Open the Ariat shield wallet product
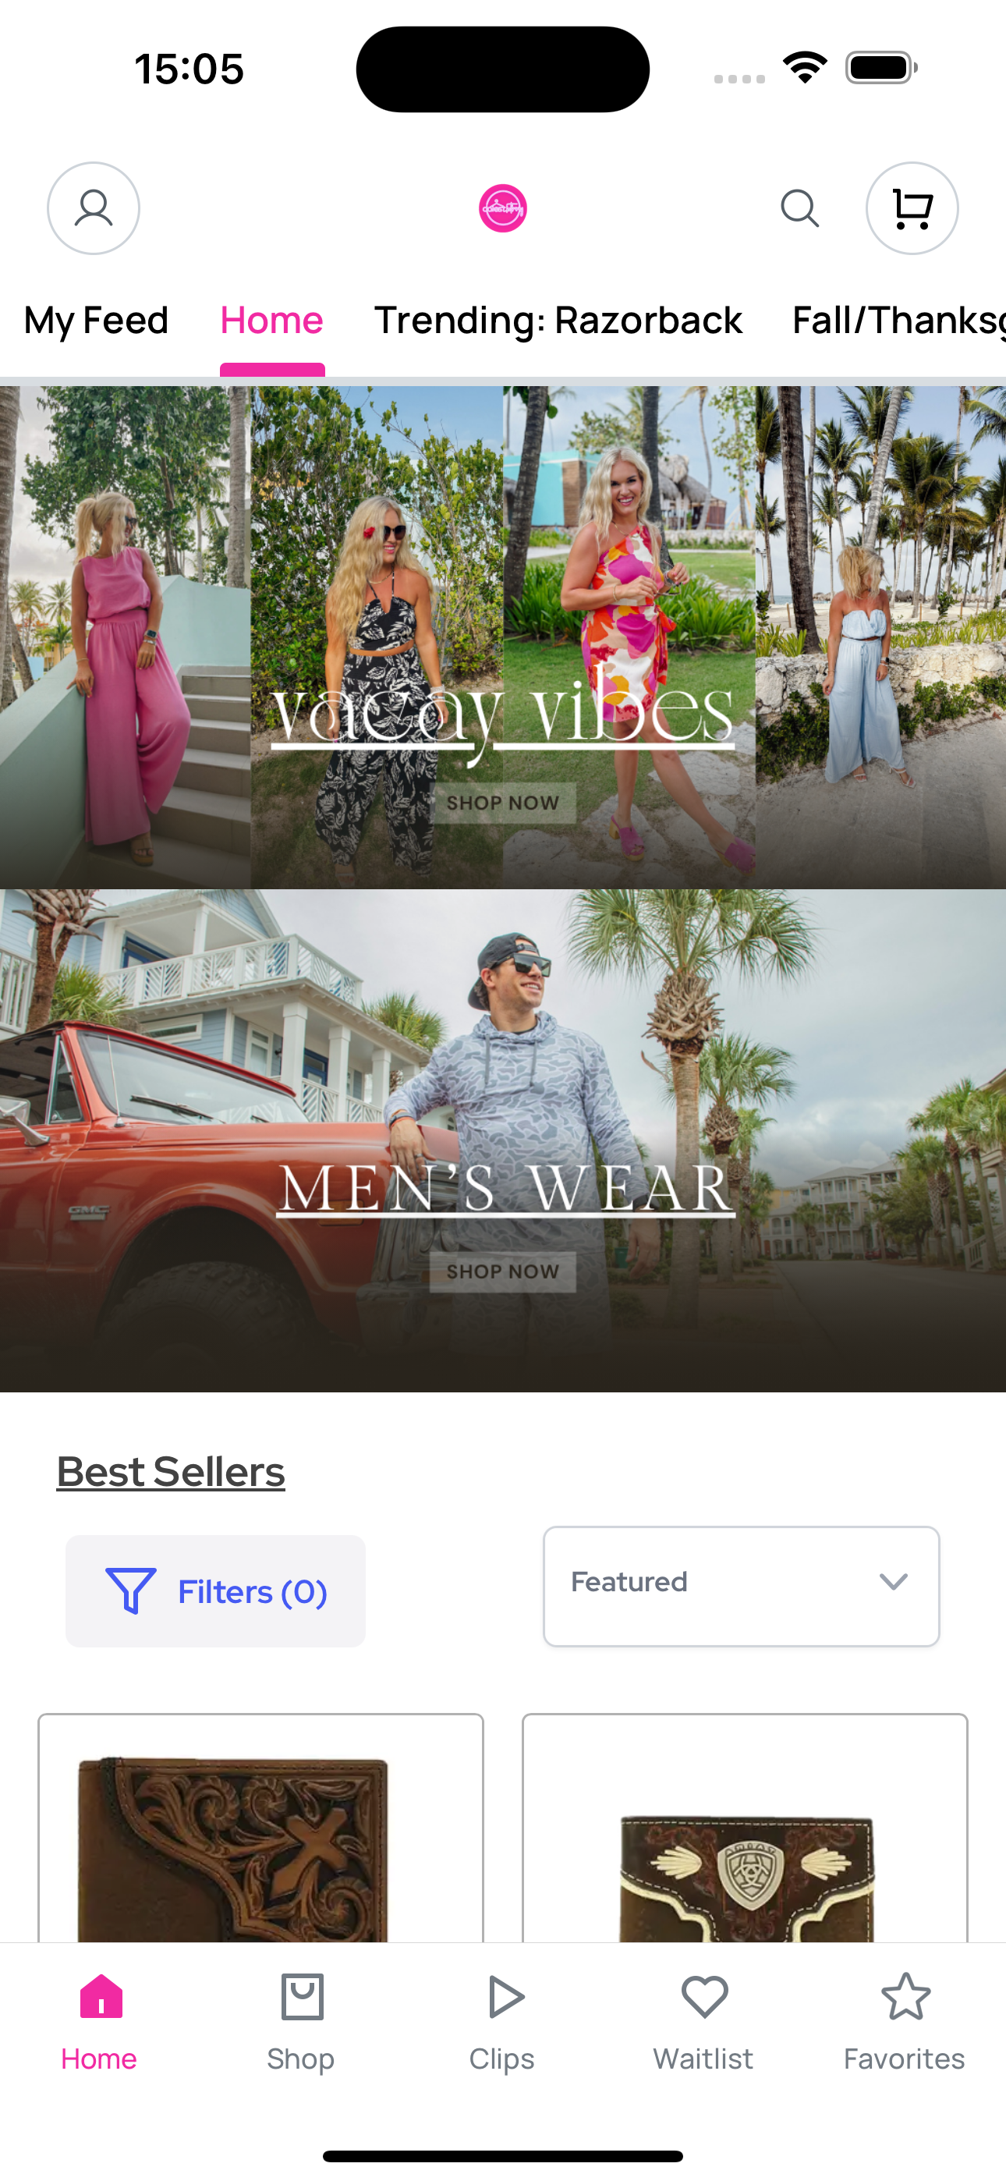Screen dimensions: 1006x2181 pyautogui.click(x=746, y=1828)
